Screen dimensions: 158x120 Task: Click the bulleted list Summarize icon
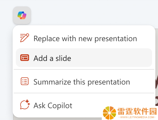(24, 81)
